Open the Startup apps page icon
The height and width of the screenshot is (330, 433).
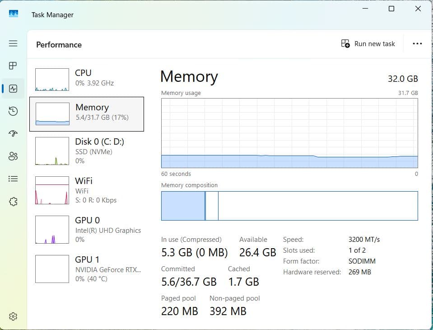coord(13,133)
